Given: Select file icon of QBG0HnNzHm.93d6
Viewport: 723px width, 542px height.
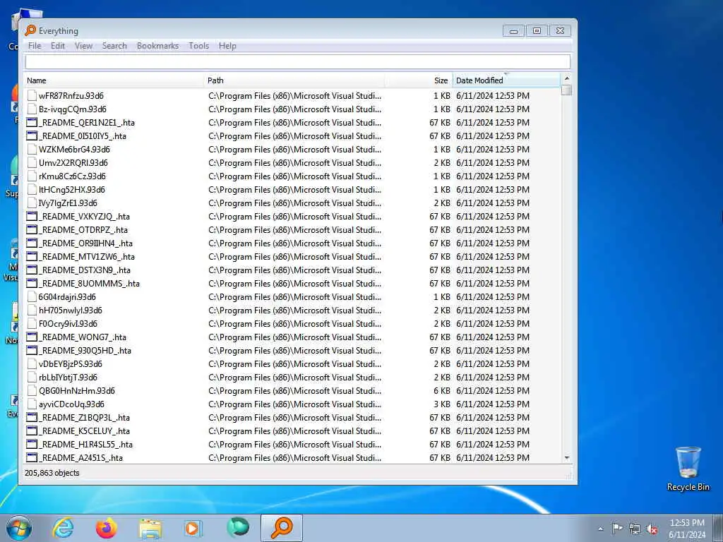Looking at the screenshot, I should [x=32, y=390].
